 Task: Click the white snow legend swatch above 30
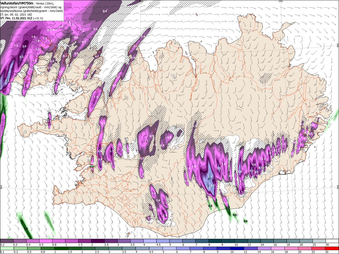[x=332, y=241]
